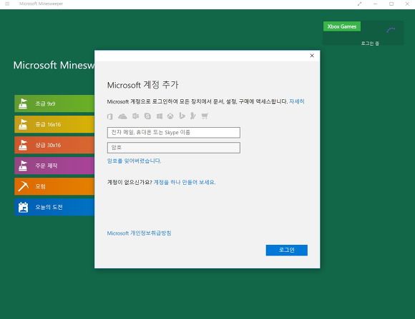Click the MSN butterfly icon
Screen dimensions: 415x319
[x=193, y=116]
